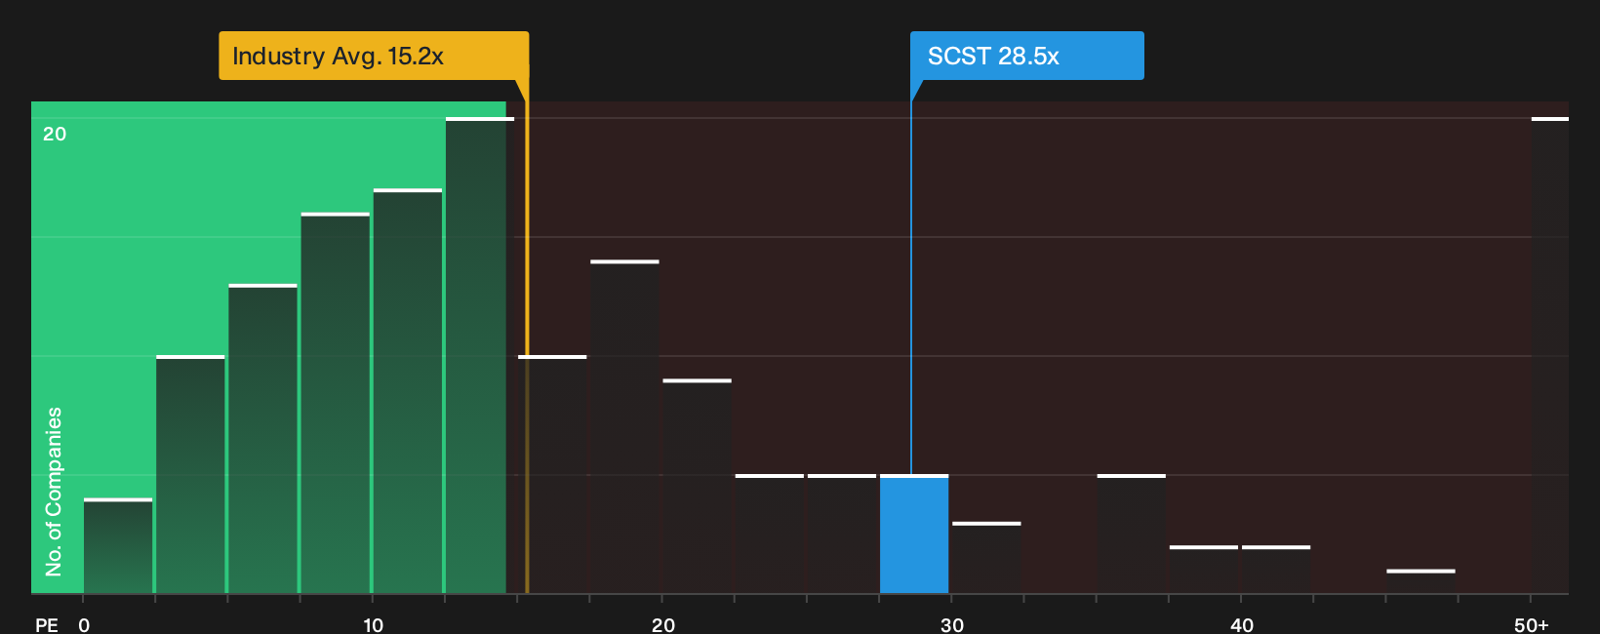Click the blue SCST vertical marker line

(911, 289)
